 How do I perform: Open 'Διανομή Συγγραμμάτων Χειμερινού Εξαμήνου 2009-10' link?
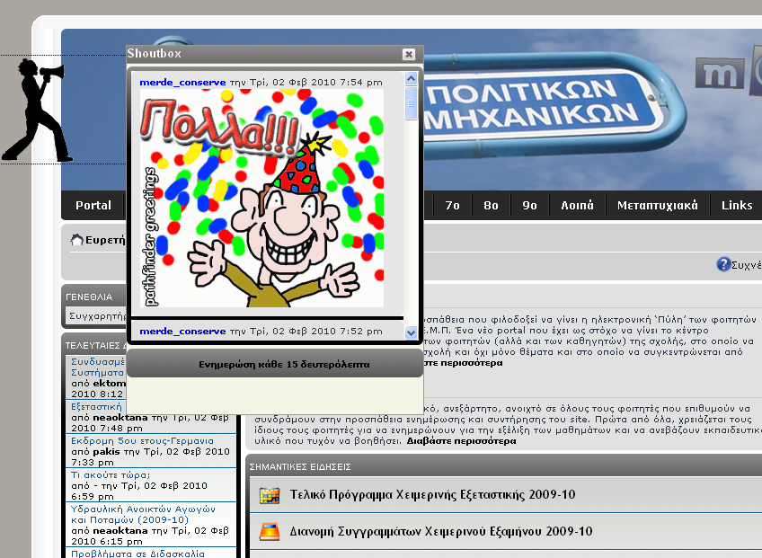click(x=441, y=531)
